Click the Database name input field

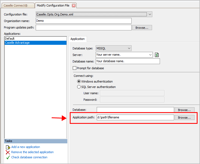pyautogui.click(x=128, y=61)
